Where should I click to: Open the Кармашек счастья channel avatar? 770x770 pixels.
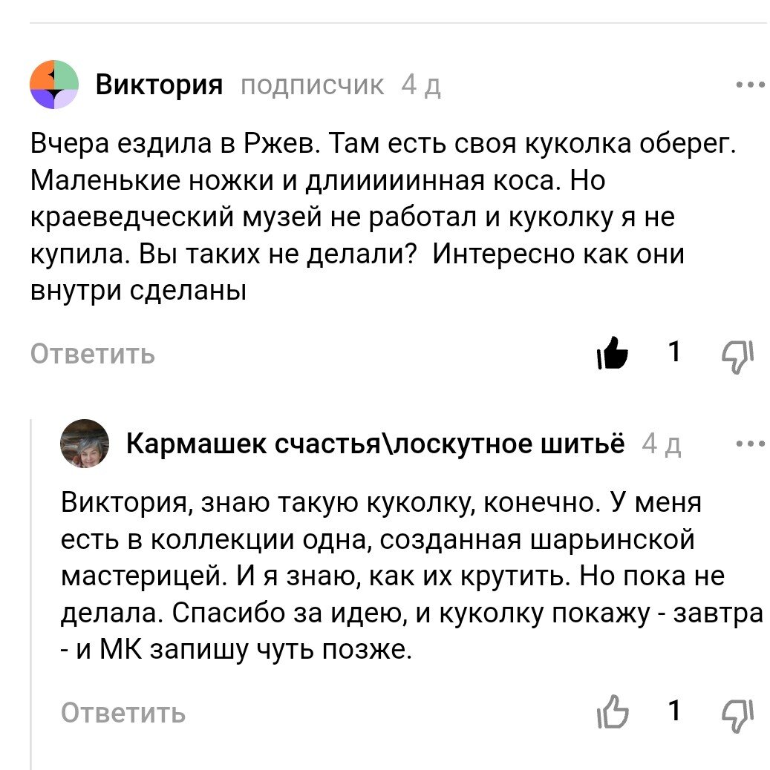[85, 446]
